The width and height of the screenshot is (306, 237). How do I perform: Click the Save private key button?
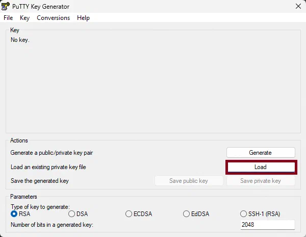pos(261,181)
